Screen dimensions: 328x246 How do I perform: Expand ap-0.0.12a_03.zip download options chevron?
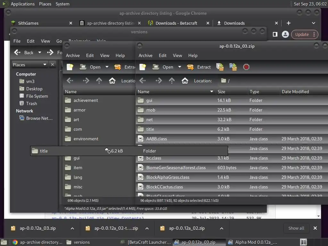pyautogui.click(x=72, y=228)
